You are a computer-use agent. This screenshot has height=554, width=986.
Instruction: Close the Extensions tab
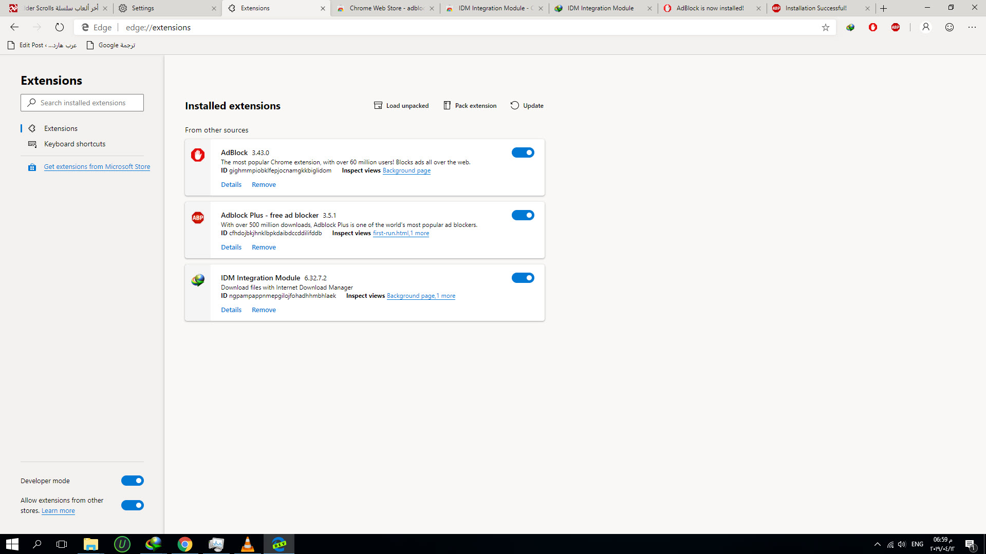[x=323, y=8]
